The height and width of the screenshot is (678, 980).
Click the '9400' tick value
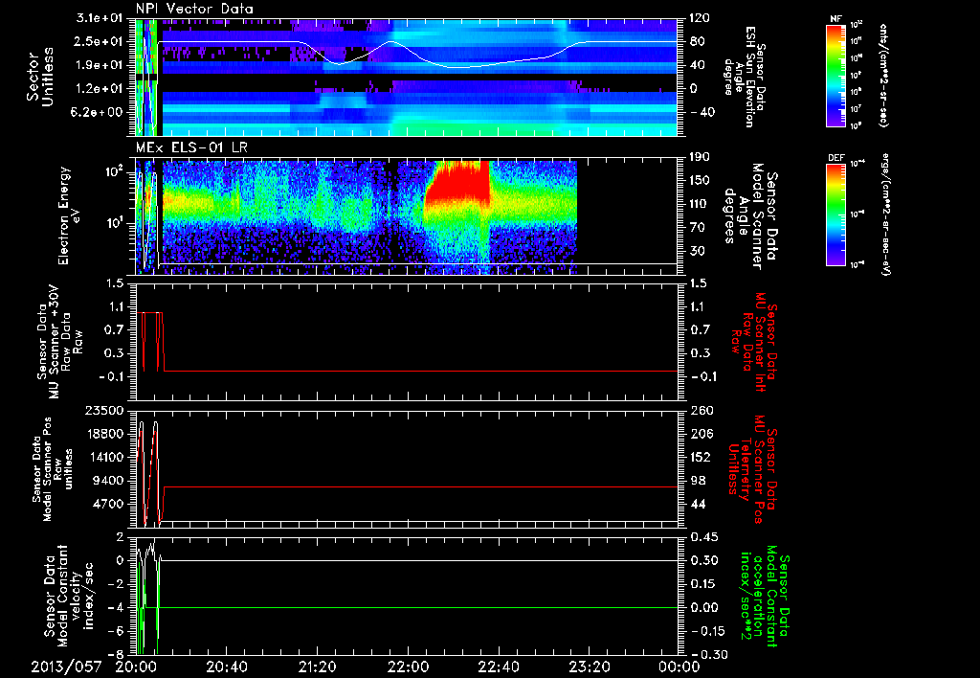tap(109, 481)
